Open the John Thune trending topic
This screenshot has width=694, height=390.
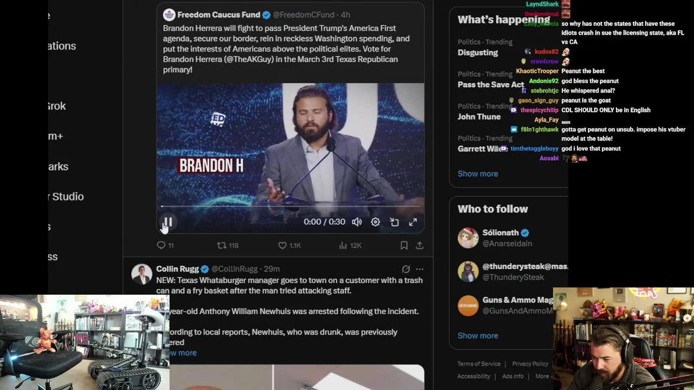479,116
